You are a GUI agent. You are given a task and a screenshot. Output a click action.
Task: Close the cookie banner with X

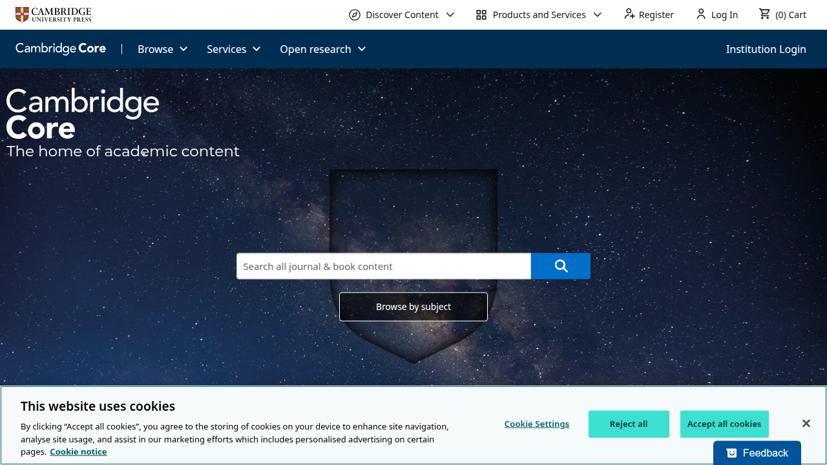[x=806, y=424]
